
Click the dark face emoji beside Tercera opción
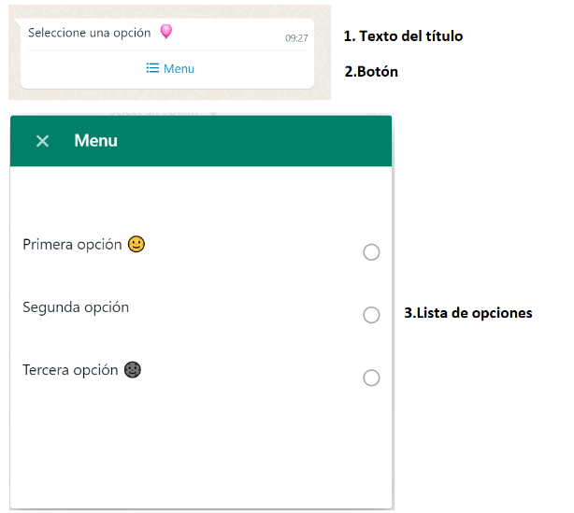tap(133, 369)
